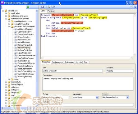Click the $PropertyName$ placeholder in code
Viewport: 138px width, 114px height.
[71, 18]
